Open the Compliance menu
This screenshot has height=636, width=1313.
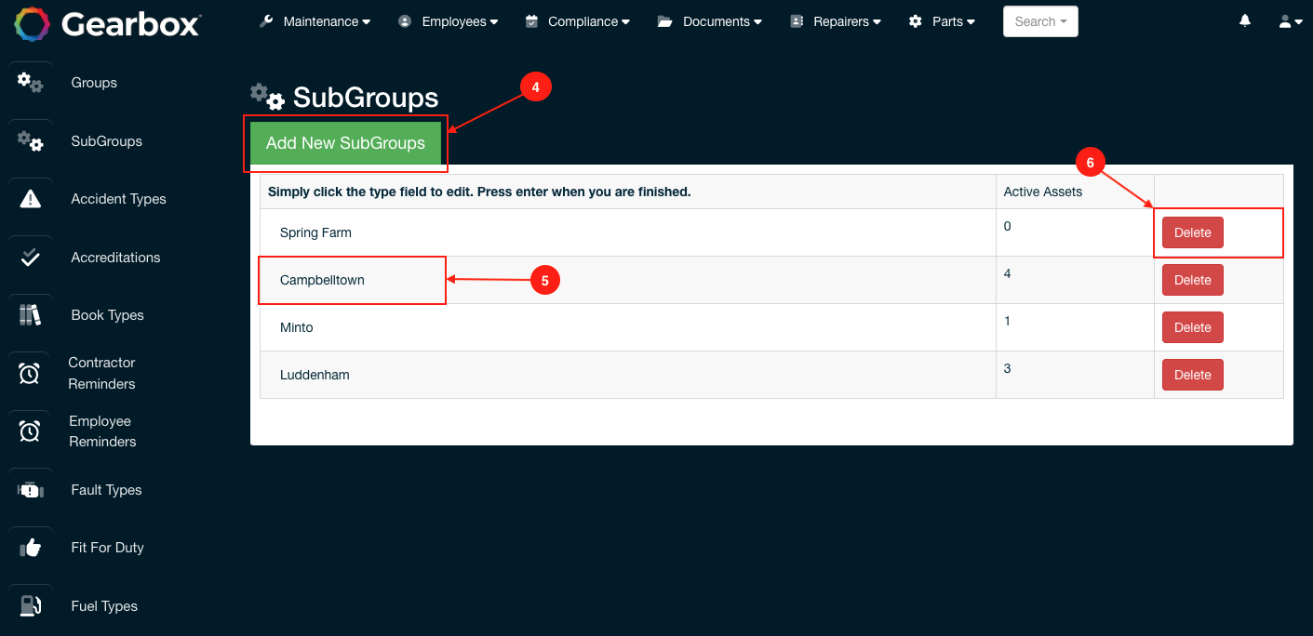coord(584,20)
